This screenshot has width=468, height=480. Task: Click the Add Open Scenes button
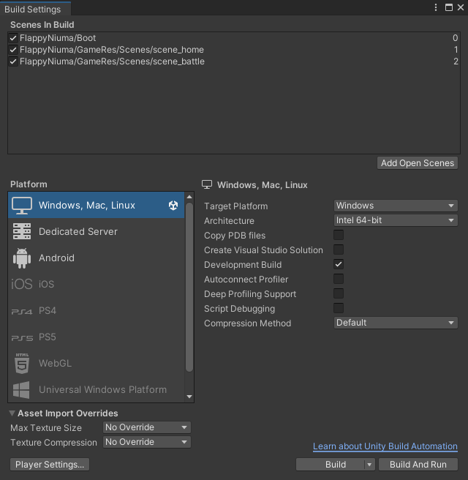pos(418,163)
